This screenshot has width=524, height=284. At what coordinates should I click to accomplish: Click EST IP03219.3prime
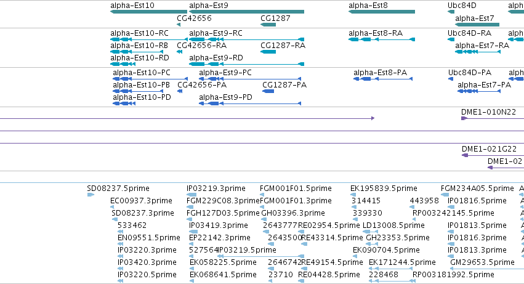[x=216, y=189]
